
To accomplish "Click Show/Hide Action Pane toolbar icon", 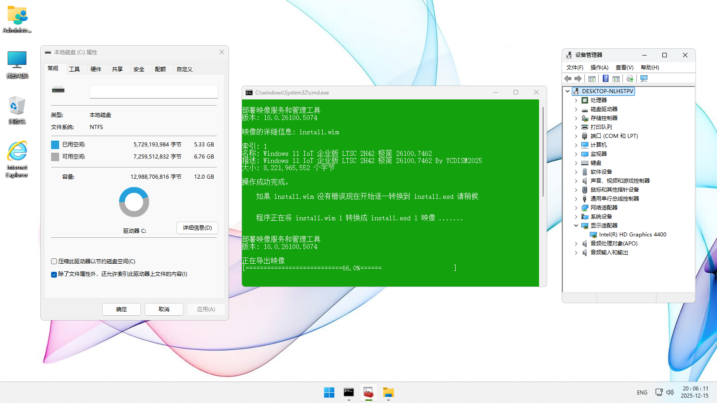I will tap(616, 79).
